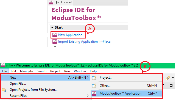Open the Edit menu
Viewport: 176px width, 102px height.
pyautogui.click(x=13, y=71)
